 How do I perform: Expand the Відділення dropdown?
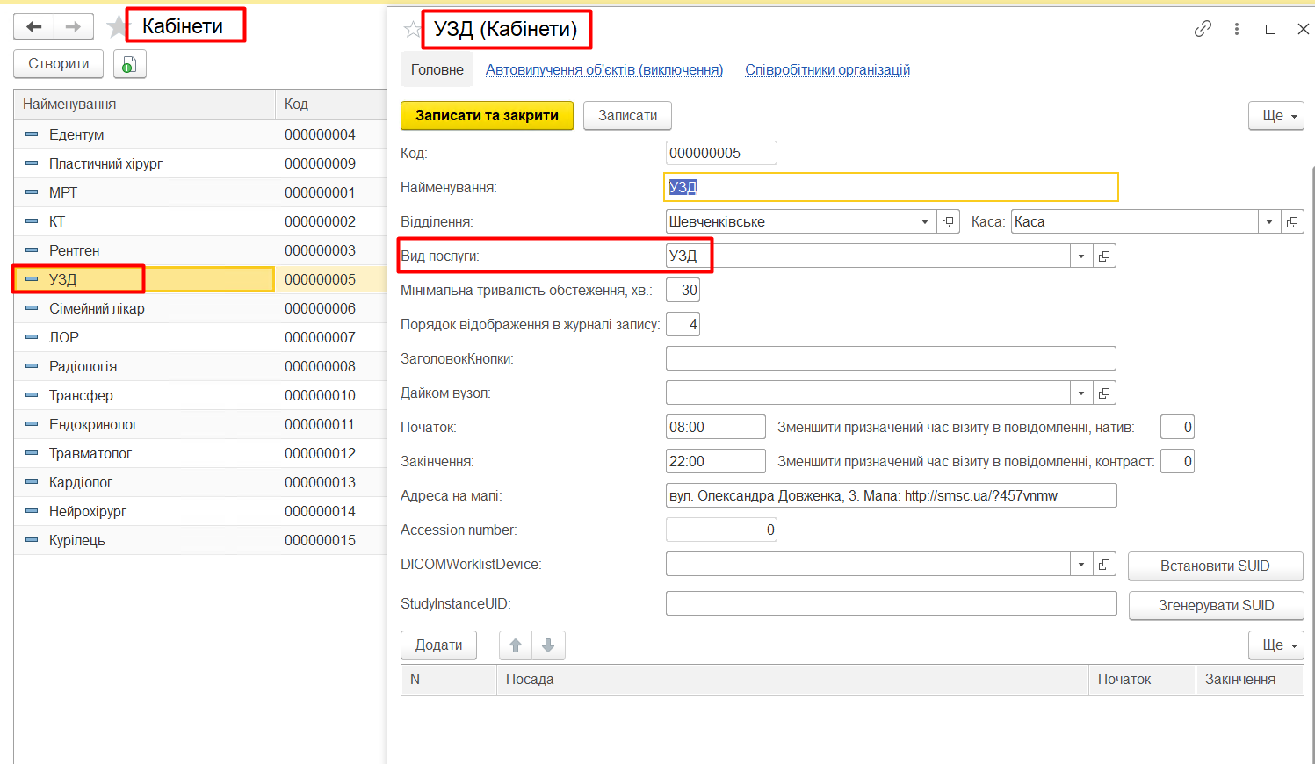point(925,222)
